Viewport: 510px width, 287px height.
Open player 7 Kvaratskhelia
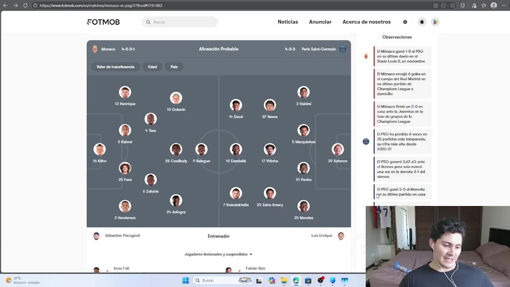236,197
